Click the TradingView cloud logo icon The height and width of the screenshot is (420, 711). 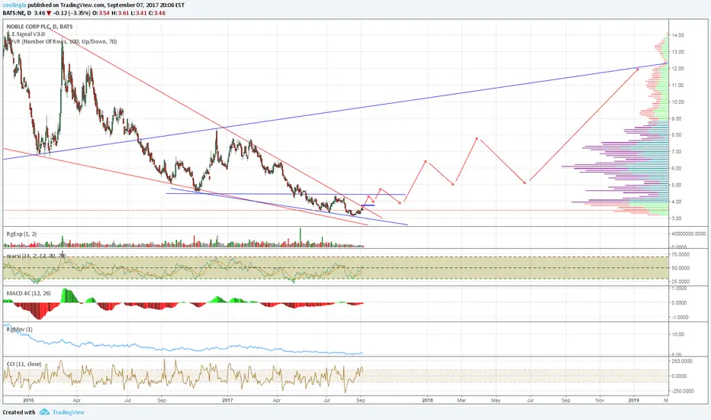point(44,412)
